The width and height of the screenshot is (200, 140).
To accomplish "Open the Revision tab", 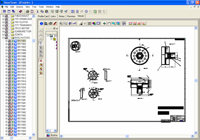I will click(71, 16).
